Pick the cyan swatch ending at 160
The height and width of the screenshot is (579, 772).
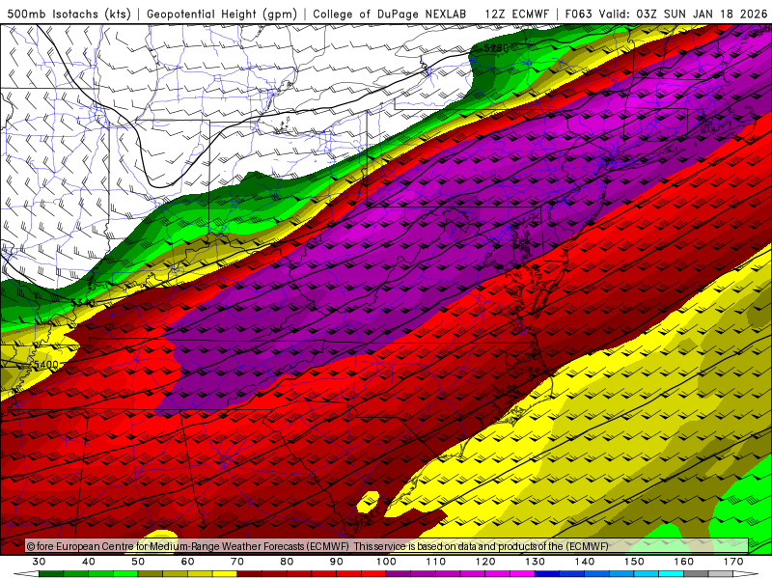coord(671,575)
